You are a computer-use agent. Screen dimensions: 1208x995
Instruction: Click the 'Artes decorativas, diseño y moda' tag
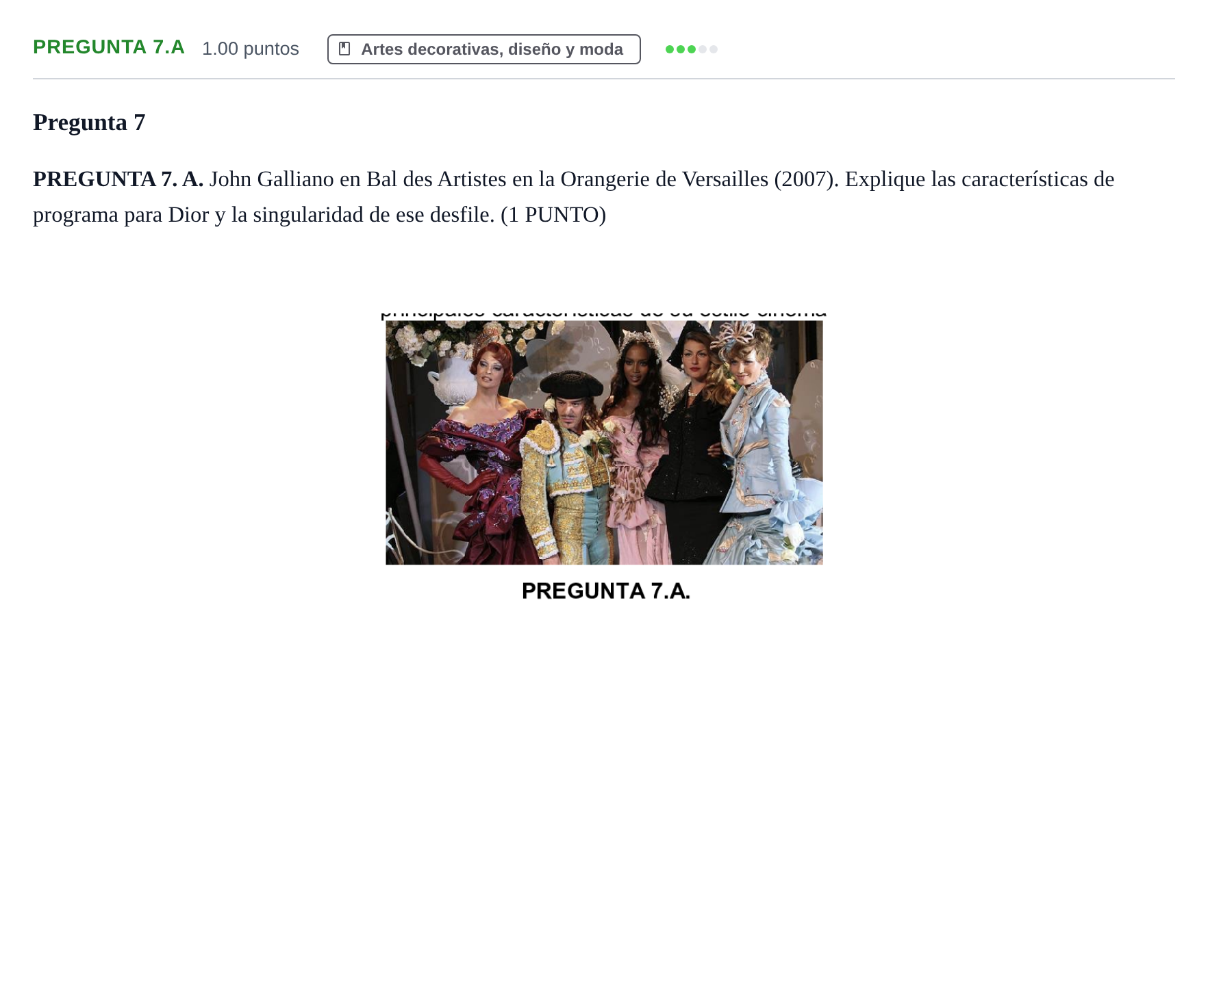click(483, 49)
